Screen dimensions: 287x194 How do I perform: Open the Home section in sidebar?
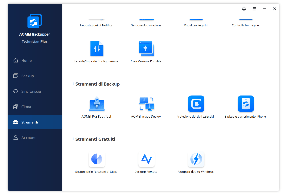click(35, 60)
